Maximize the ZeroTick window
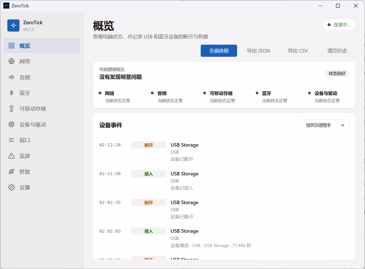Screen dimensions: 365x269 [x=338, y=6]
